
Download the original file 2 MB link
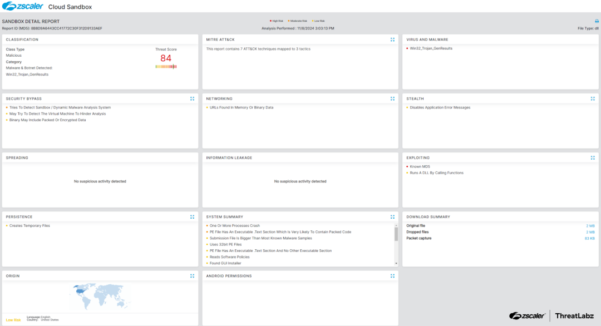click(x=591, y=225)
